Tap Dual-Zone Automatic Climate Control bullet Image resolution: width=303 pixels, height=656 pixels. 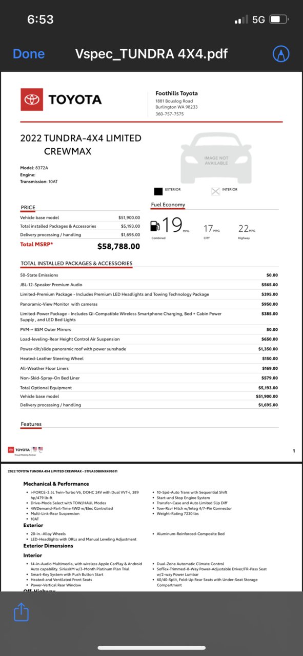point(191,564)
